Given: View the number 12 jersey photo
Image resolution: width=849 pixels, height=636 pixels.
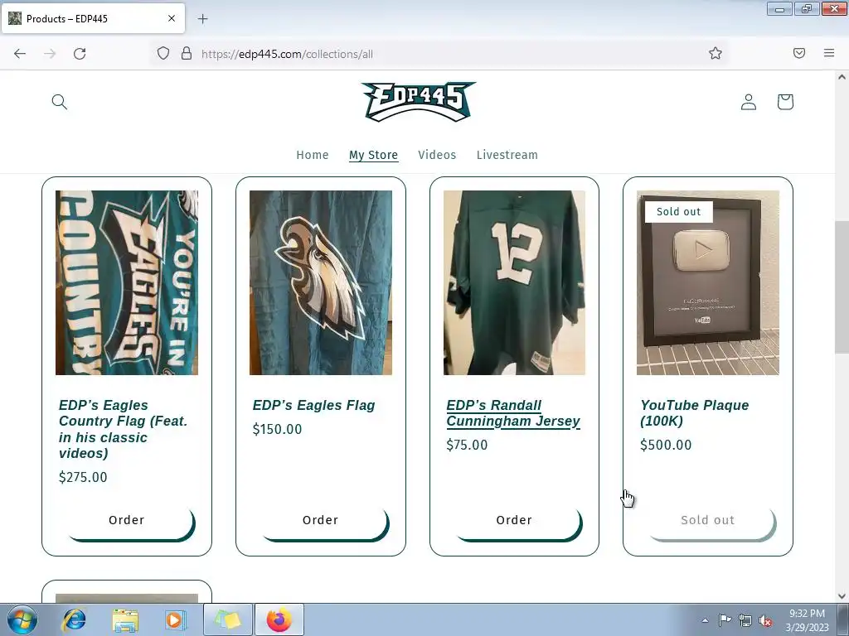Looking at the screenshot, I should coord(514,282).
